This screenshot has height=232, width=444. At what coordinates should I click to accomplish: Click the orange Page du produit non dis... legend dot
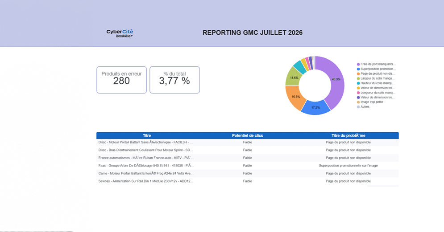[x=358, y=74]
